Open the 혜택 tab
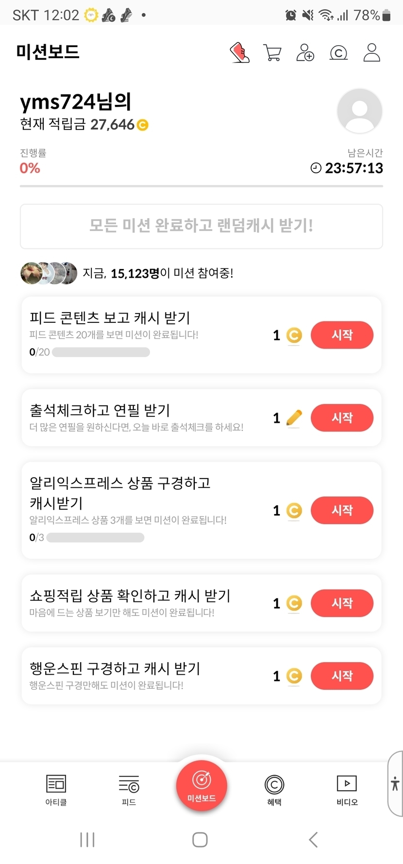Viewport: 403px width, 864px height. [x=274, y=790]
